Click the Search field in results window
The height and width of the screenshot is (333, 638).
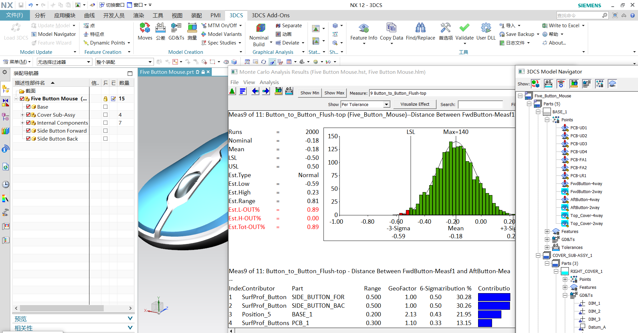[480, 104]
